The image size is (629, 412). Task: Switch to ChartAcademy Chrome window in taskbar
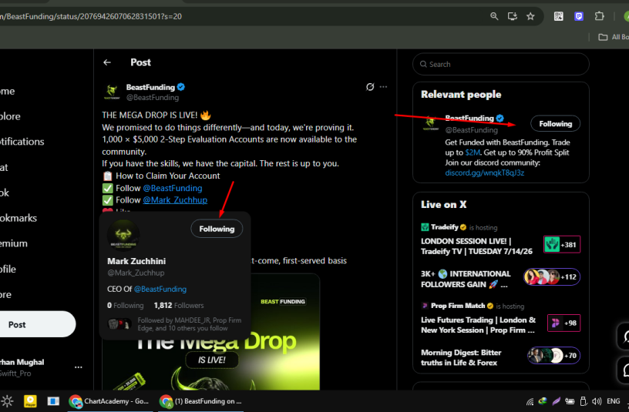coord(109,401)
